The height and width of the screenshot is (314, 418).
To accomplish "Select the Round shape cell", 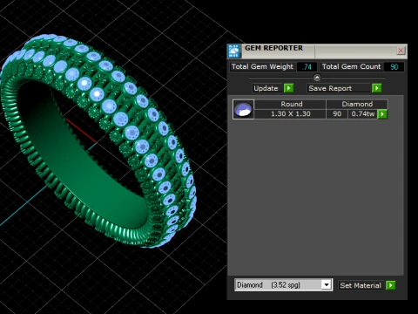I will tap(290, 104).
